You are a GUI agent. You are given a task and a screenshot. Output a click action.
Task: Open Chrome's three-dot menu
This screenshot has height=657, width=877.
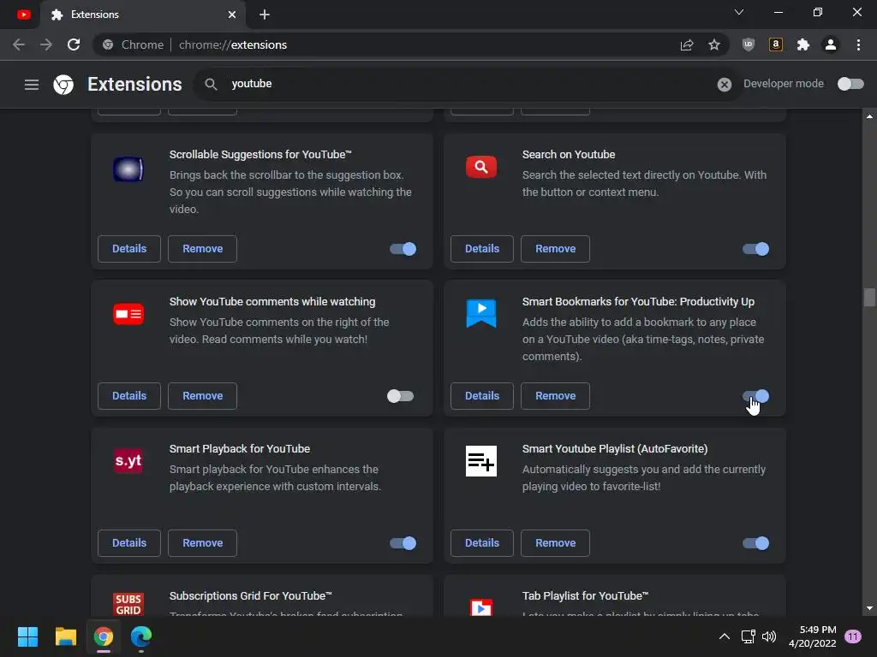click(858, 44)
